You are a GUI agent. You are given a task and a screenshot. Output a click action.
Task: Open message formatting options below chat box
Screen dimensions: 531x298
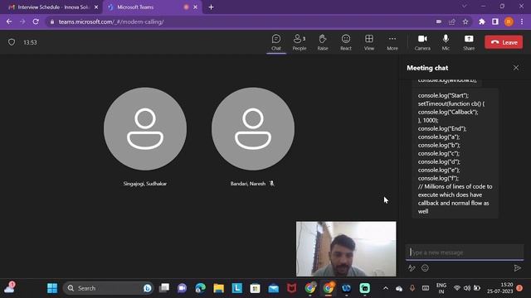412,268
